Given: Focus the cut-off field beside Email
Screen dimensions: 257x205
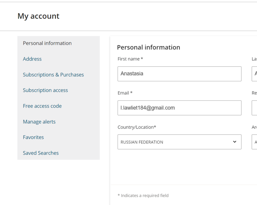Looking at the screenshot, I should pyautogui.click(x=254, y=108).
